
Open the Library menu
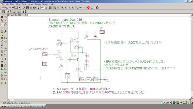30,4
